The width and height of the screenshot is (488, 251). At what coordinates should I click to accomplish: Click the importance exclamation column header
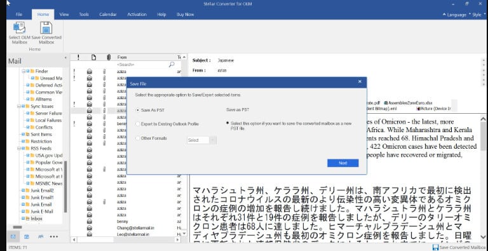click(78, 57)
